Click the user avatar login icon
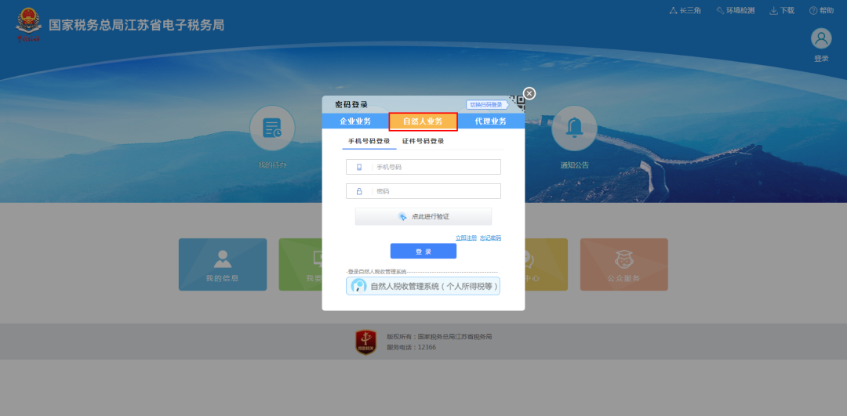 point(821,38)
